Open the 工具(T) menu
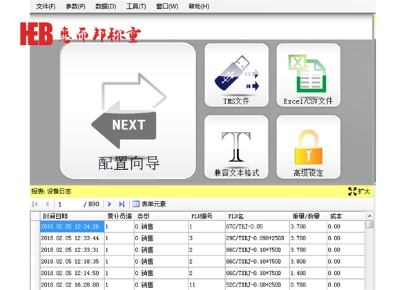The image size is (404, 290). (x=136, y=6)
